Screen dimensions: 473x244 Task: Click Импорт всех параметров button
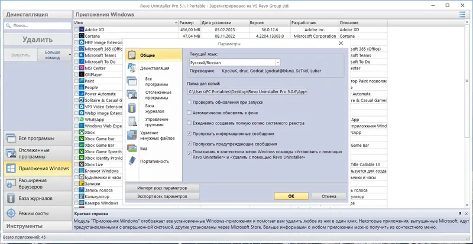click(x=162, y=188)
